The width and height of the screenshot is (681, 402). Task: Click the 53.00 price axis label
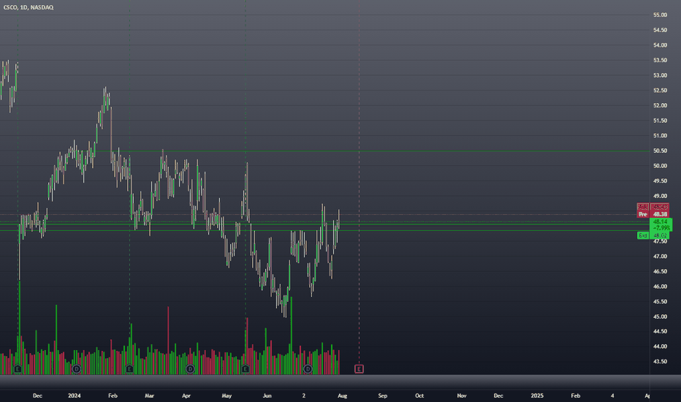point(660,75)
